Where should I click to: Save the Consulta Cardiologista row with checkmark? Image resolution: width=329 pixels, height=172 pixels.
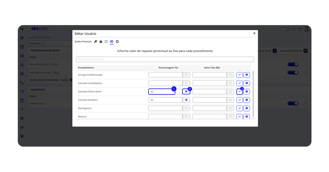point(239,83)
